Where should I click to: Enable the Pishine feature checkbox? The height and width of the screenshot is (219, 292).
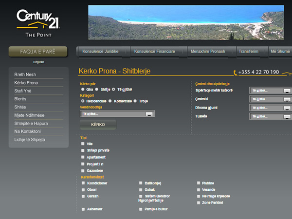[199, 183]
